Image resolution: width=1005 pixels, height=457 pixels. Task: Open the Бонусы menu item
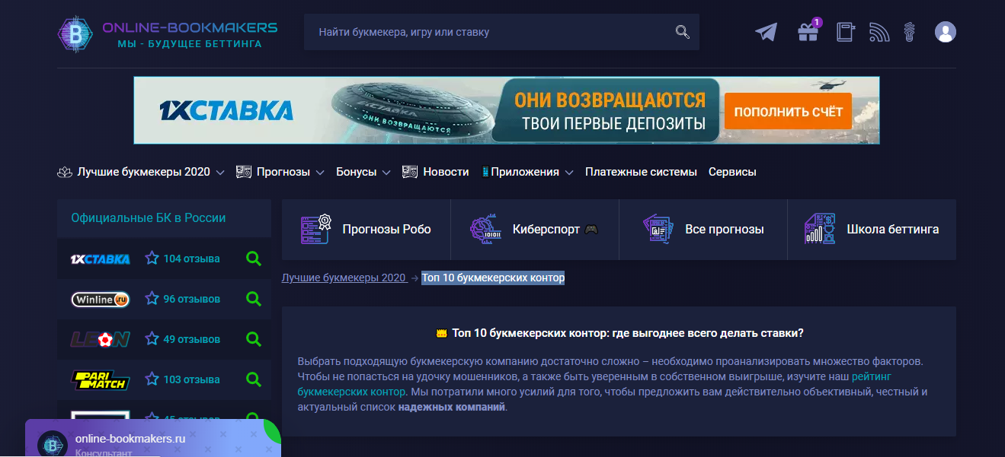[357, 172]
